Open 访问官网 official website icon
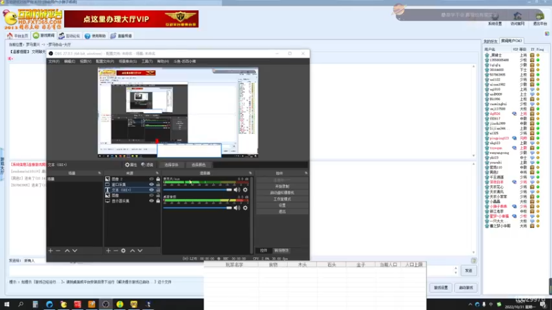 [517, 19]
